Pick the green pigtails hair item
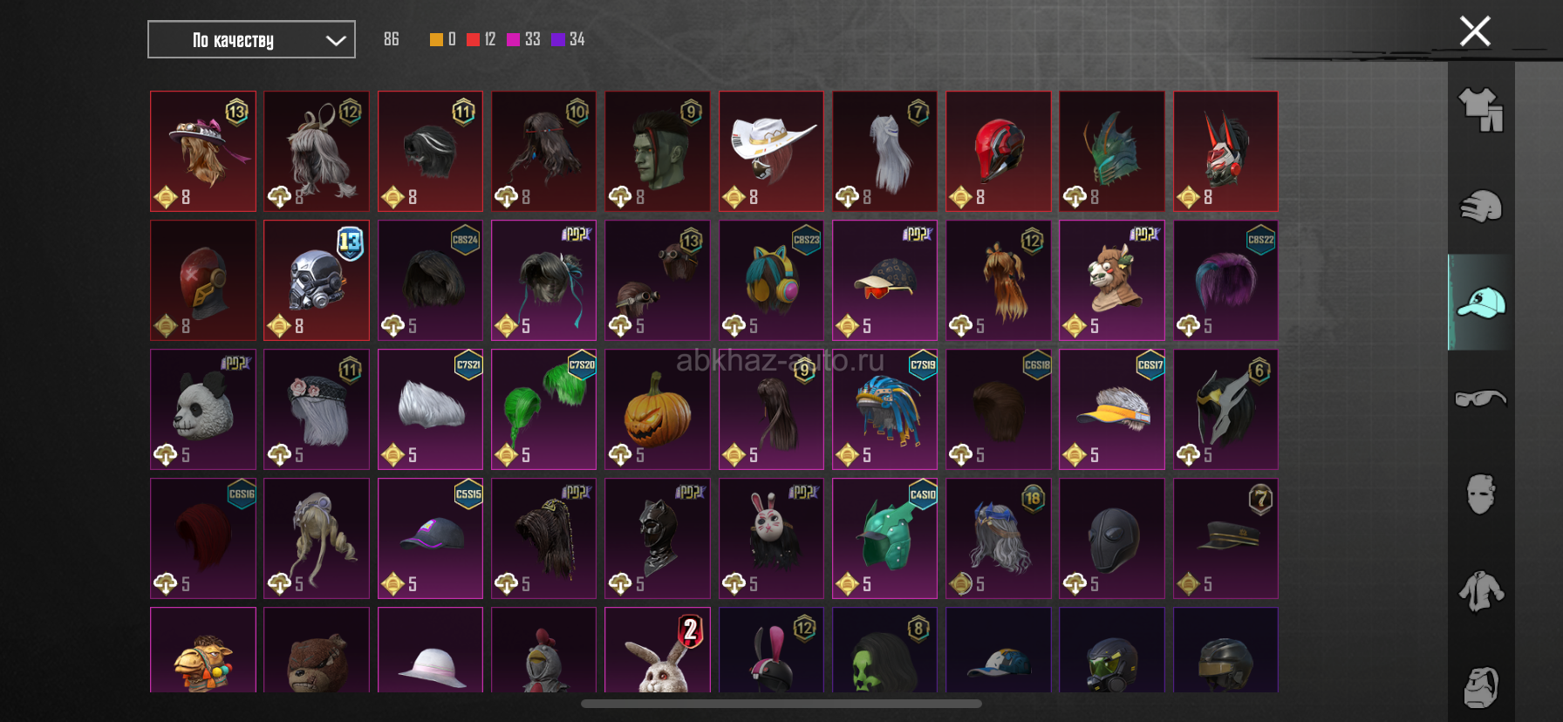Screen dimensions: 1563x722 tap(544, 410)
